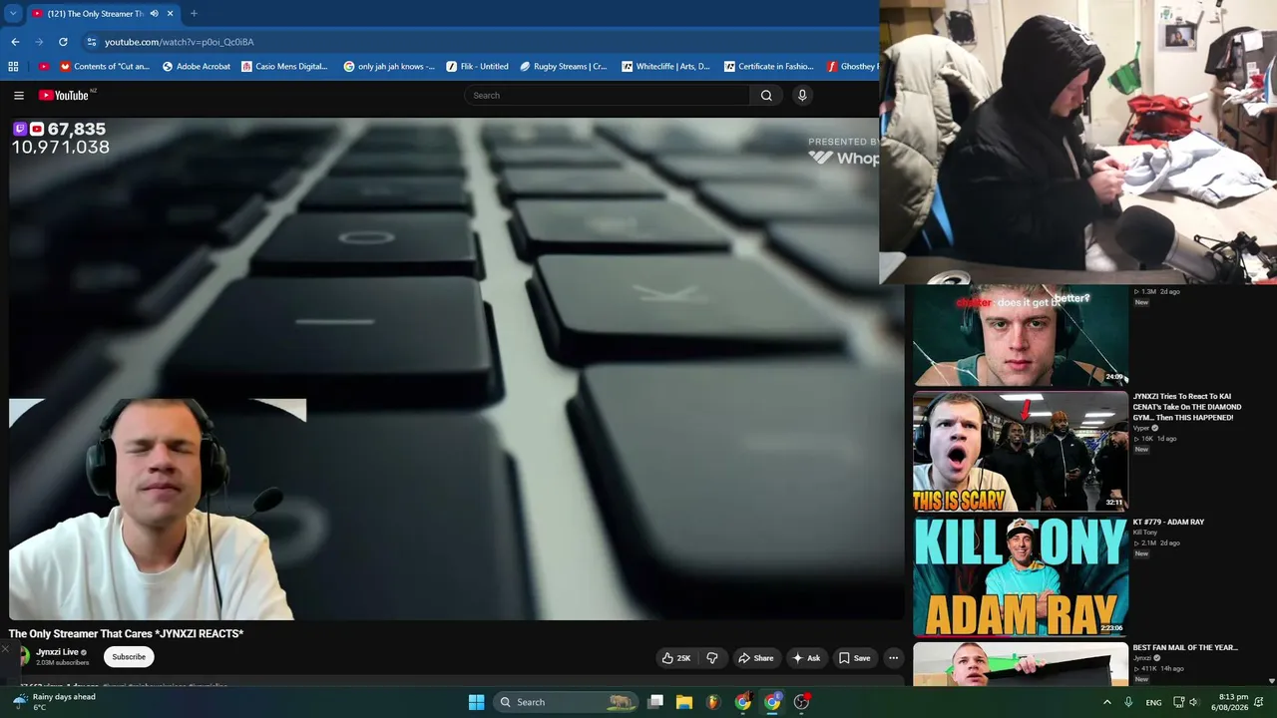This screenshot has width=1277, height=718.
Task: Play the 24:09 'does it get better' thumbnail
Action: click(x=1021, y=336)
